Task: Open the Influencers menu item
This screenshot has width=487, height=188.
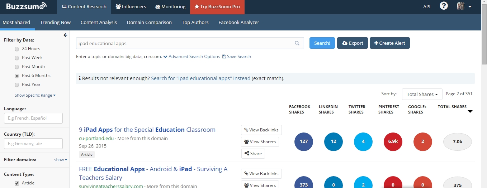Action: 131,6
